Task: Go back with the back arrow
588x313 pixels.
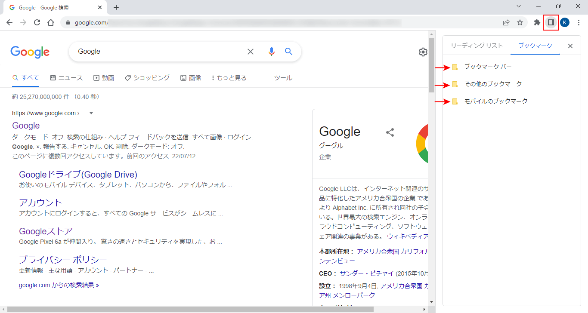Action: pos(9,22)
